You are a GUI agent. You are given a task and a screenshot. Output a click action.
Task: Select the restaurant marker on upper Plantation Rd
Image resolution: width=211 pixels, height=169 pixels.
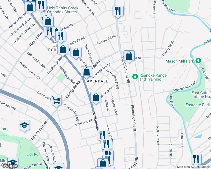(x=118, y=11)
